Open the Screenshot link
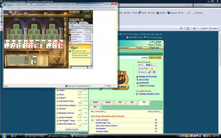 144,83
